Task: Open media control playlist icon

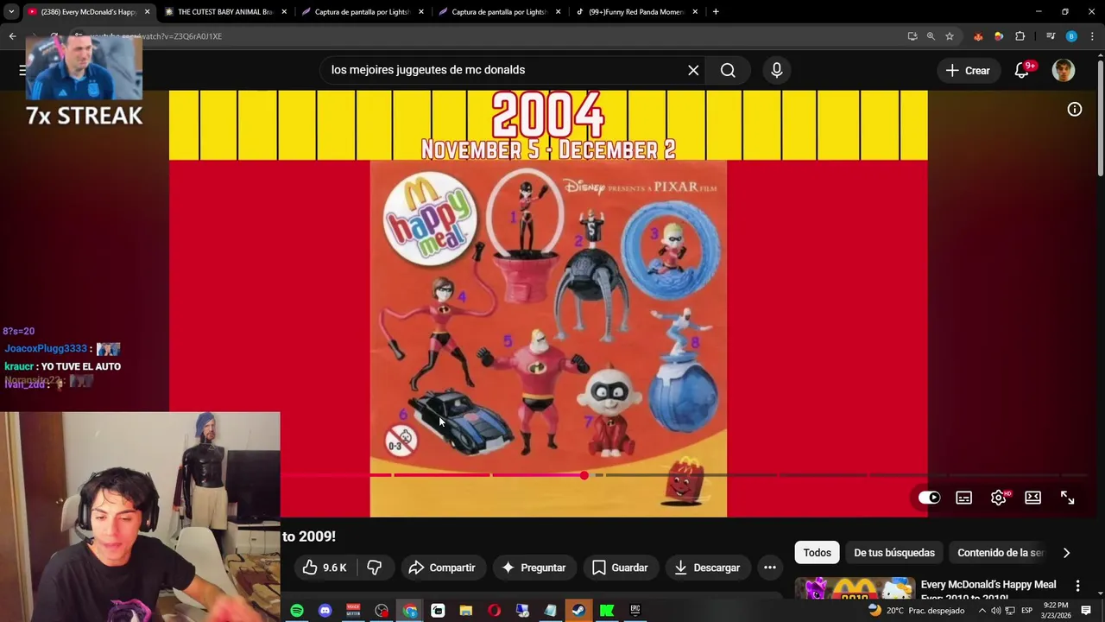Action: point(1051,36)
